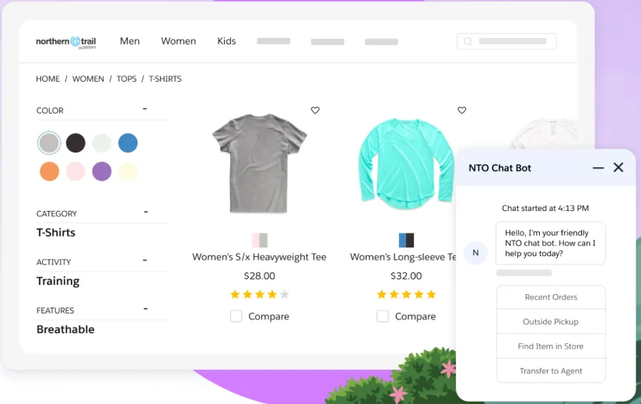Favorite the Women's Long-sleeve Tee heart
The height and width of the screenshot is (404, 641).
point(461,111)
